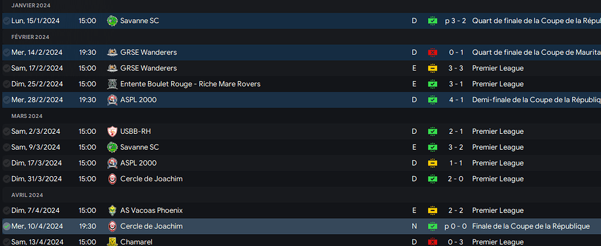Screen dimensions: 601x246
Task: Click the p 3 - 2 score result
Action: [455, 20]
